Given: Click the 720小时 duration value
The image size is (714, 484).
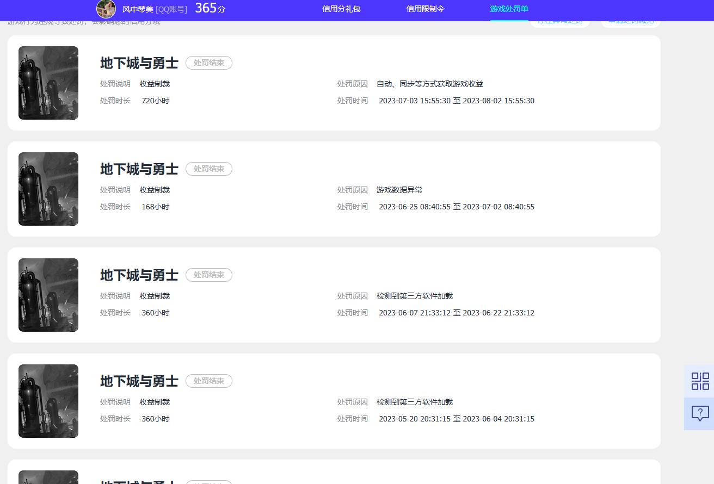Looking at the screenshot, I should pyautogui.click(x=156, y=101).
